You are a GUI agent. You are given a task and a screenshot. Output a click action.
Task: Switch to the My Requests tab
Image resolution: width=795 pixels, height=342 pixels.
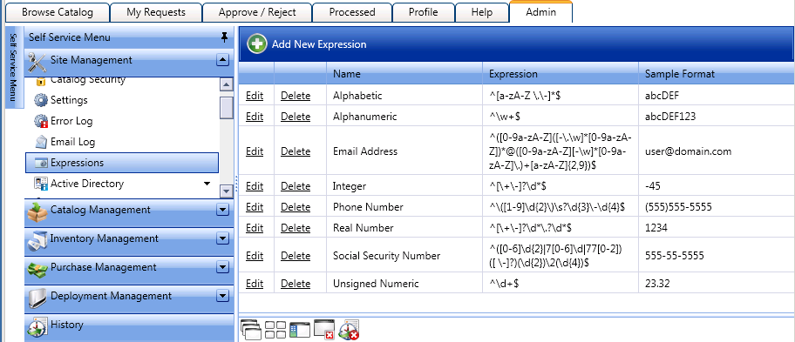pyautogui.click(x=156, y=12)
